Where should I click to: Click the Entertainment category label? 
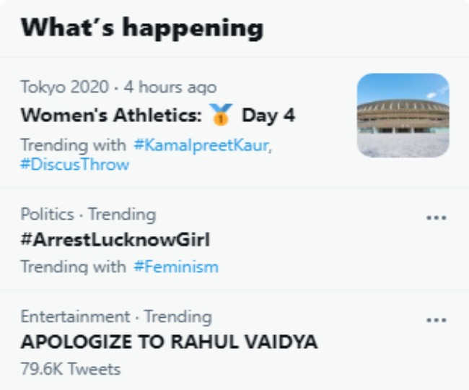point(74,316)
